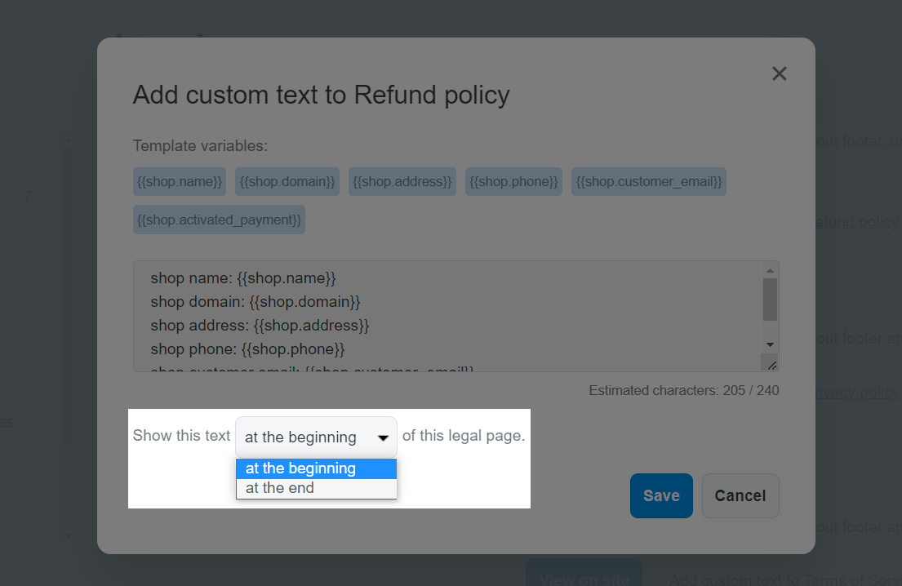Screen dimensions: 902x586
Task: Insert the {{shop.domain}} template variable
Action: (x=287, y=182)
